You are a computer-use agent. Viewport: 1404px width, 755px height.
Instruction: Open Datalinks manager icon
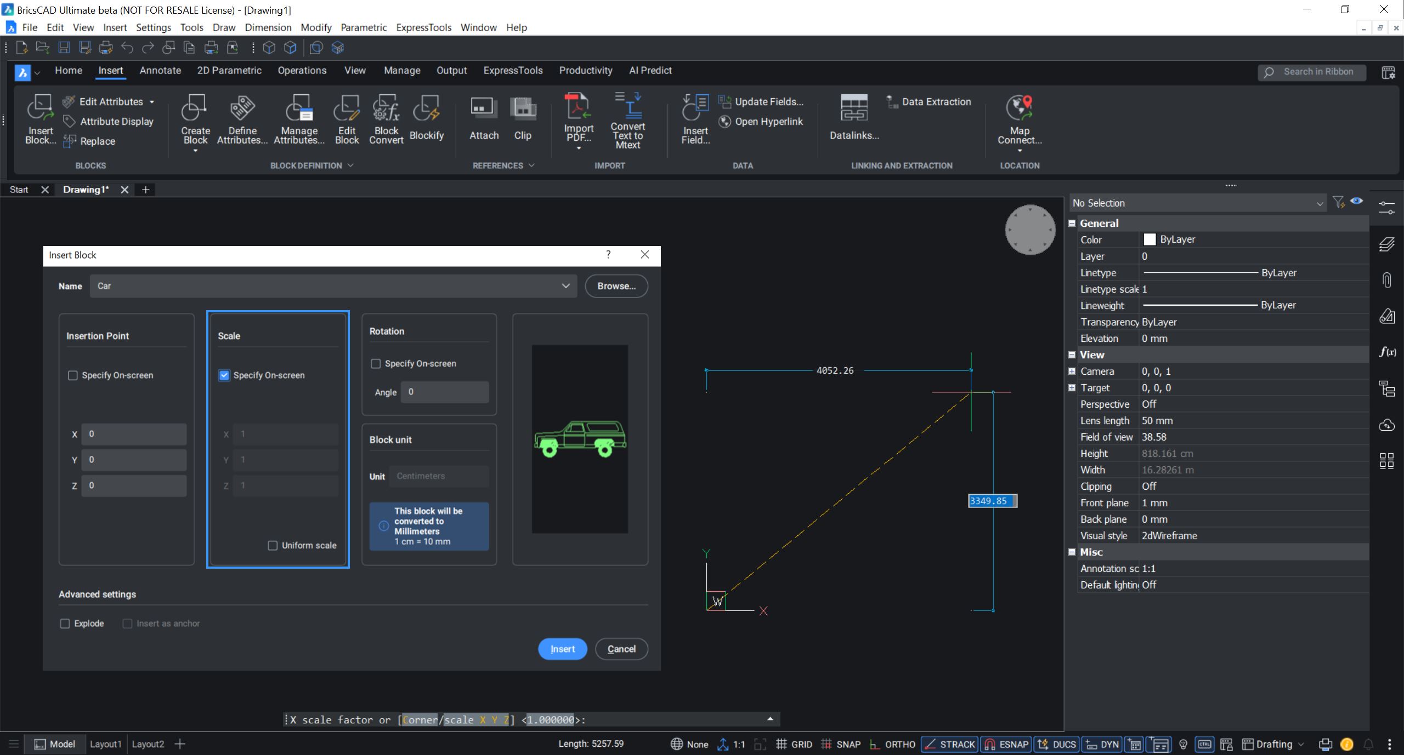(x=854, y=108)
